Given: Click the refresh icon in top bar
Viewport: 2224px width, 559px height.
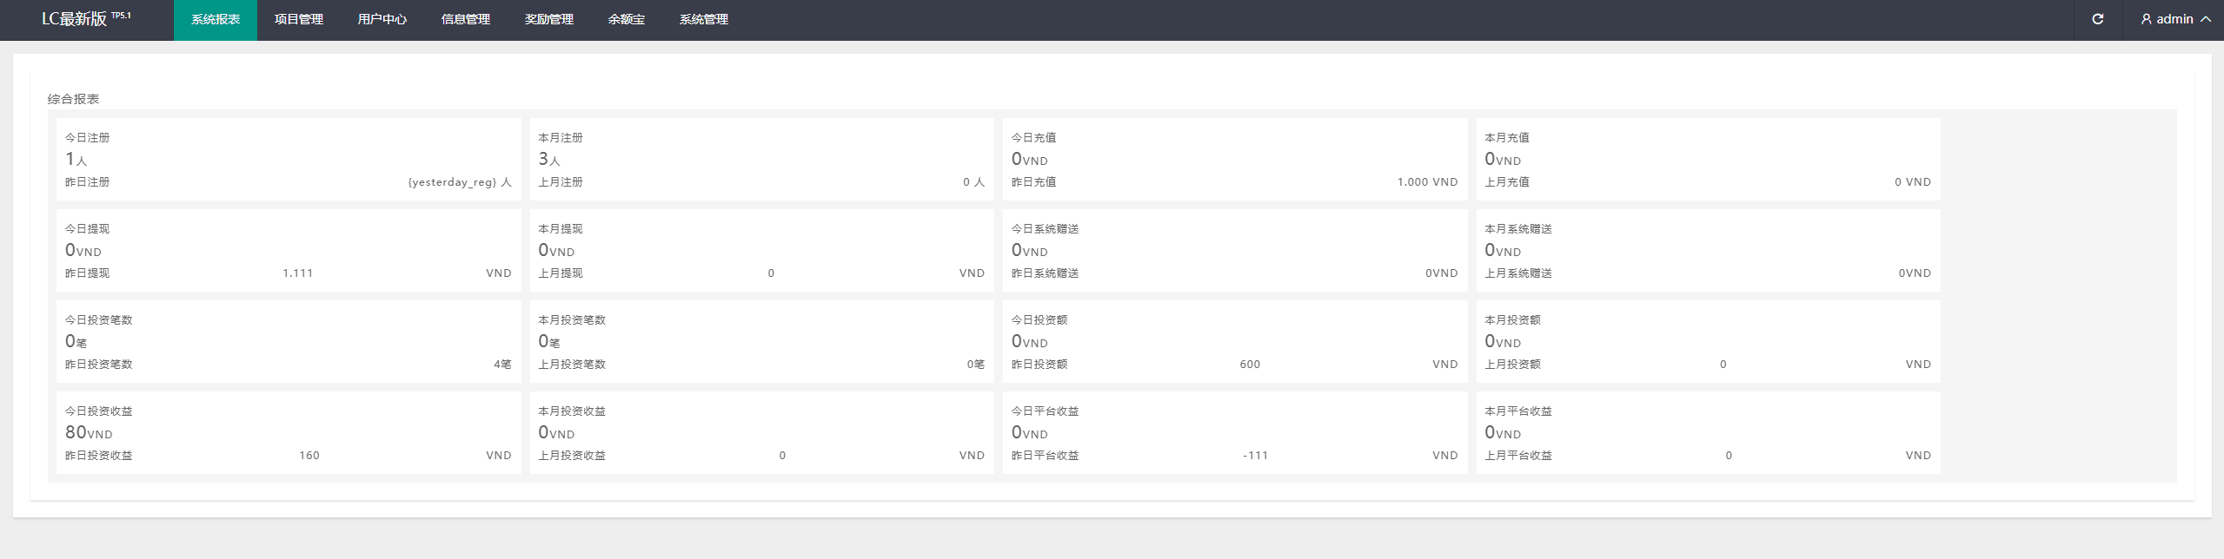Looking at the screenshot, I should 2097,19.
